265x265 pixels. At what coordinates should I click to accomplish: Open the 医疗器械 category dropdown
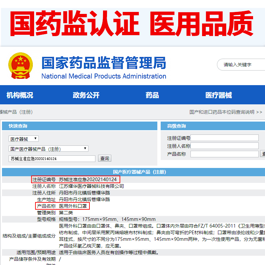24,139
